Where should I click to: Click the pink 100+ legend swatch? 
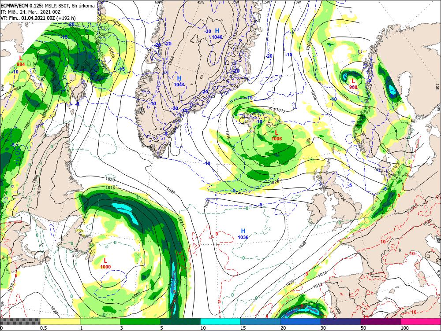pyautogui.click(x=421, y=321)
